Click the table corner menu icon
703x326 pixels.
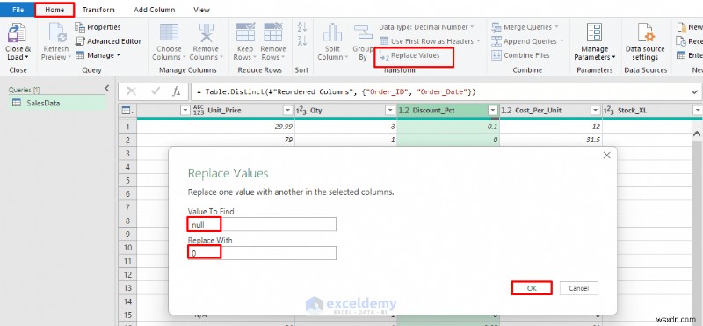(x=127, y=111)
